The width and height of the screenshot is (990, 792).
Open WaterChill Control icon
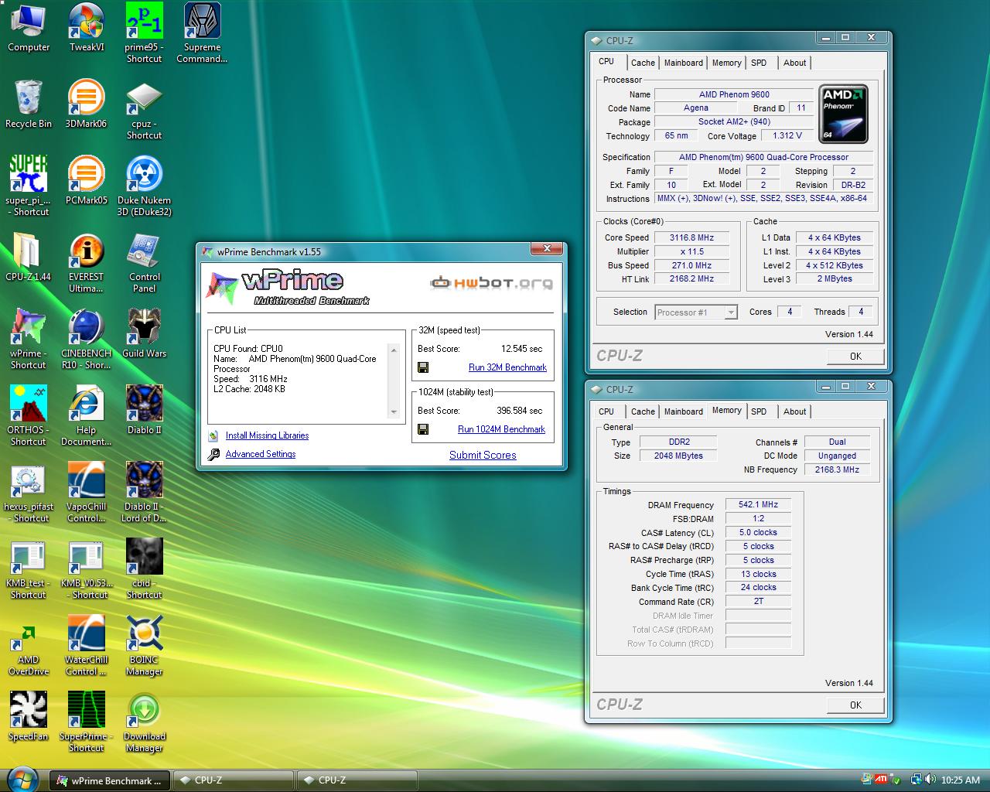pyautogui.click(x=86, y=645)
